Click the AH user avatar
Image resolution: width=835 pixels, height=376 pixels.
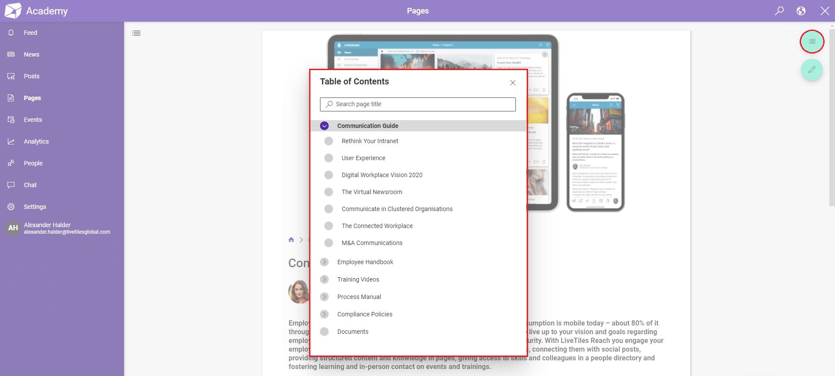click(13, 228)
